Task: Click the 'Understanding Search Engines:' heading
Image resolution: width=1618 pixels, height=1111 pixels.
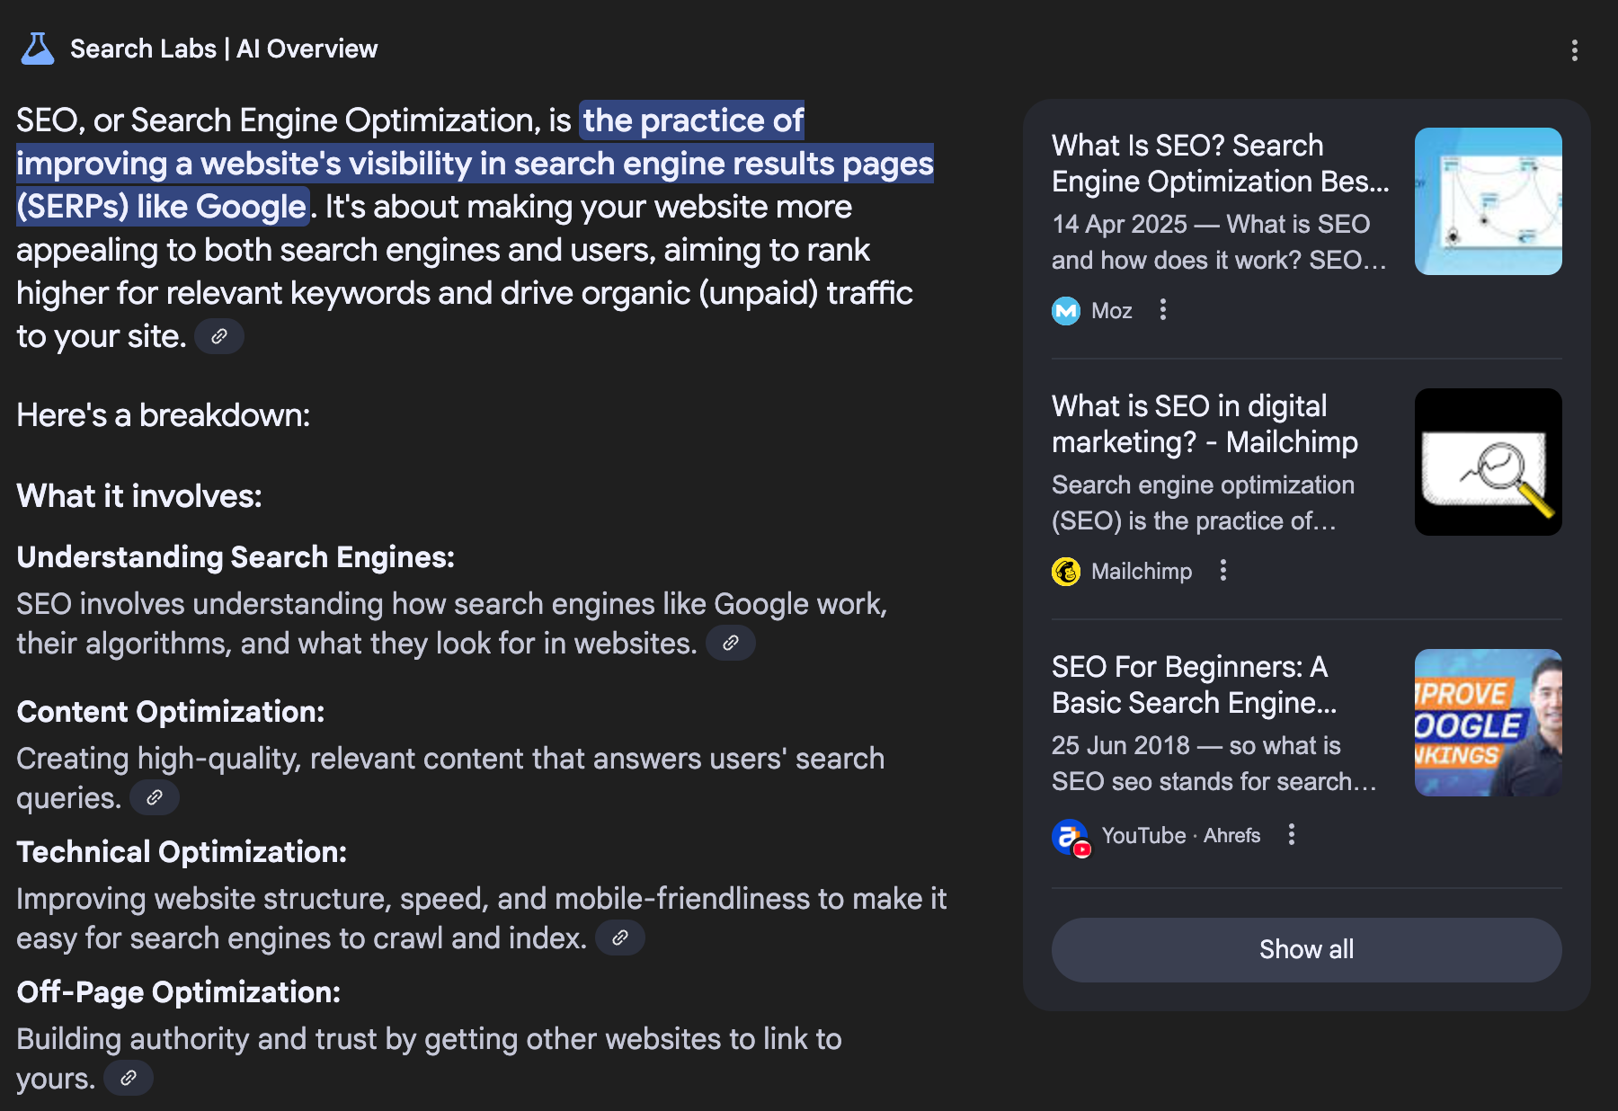Action: (236, 557)
